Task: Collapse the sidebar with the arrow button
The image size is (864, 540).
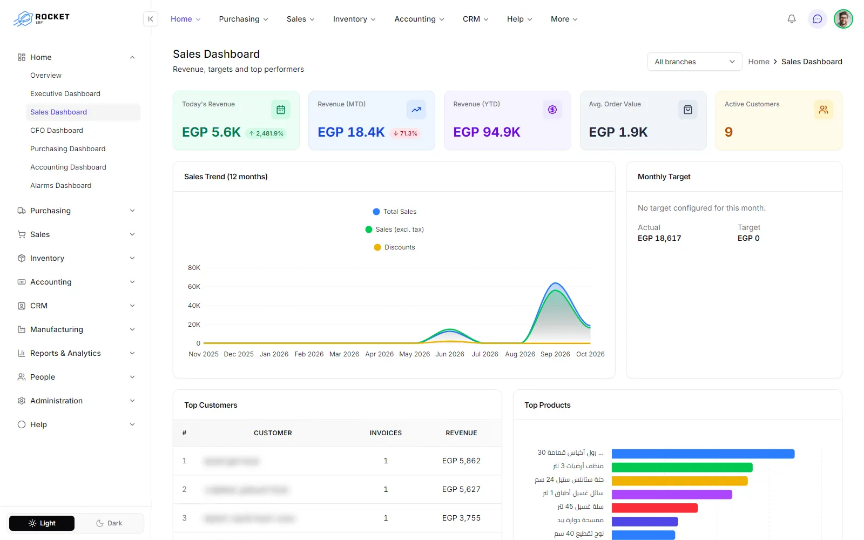Action: 151,19
